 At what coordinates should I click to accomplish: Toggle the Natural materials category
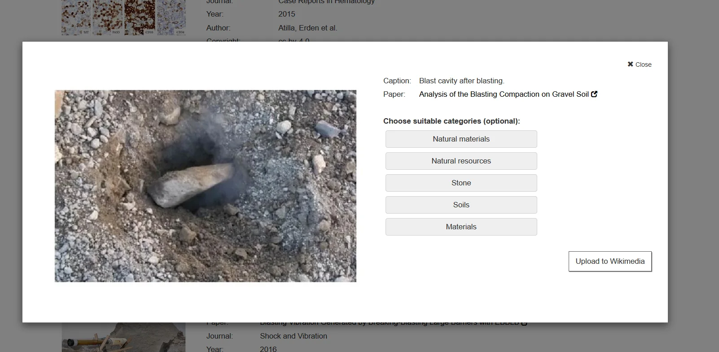point(461,139)
